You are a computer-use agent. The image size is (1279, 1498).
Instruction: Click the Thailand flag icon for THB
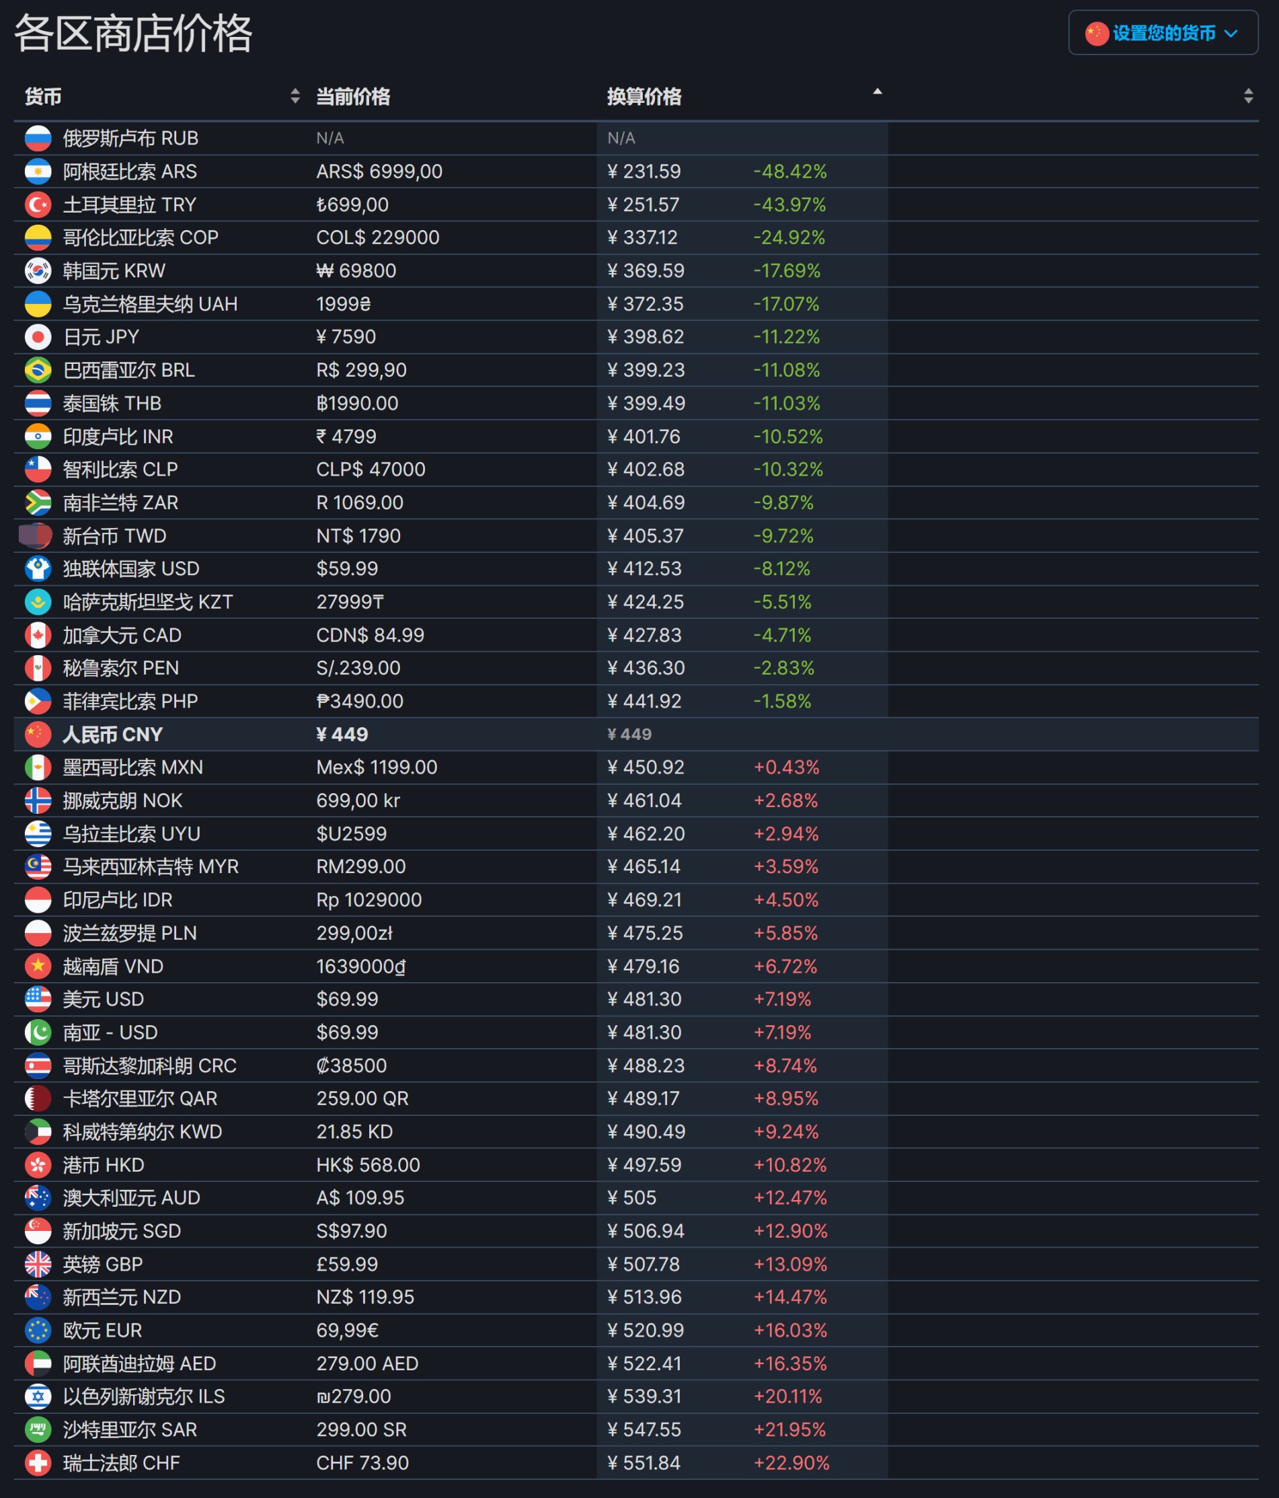(x=38, y=404)
